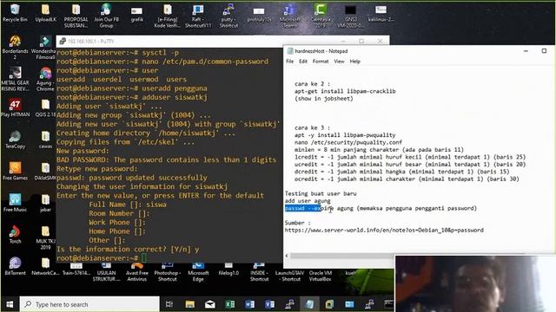Open Microsoft Edge desktop icon
Screen dimensions: 556x312
(198, 272)
